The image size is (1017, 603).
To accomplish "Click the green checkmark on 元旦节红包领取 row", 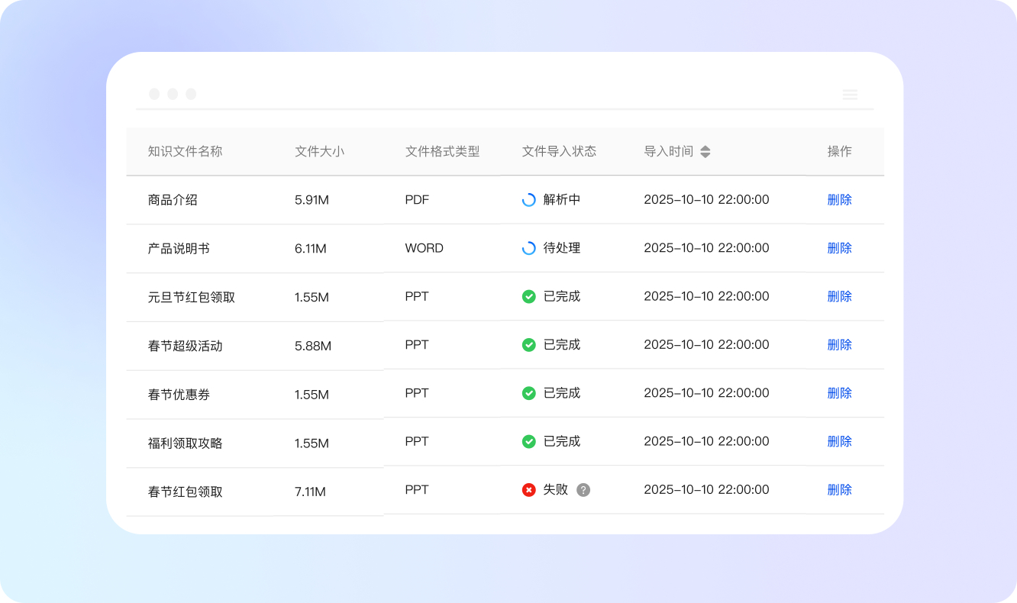I will coord(528,296).
